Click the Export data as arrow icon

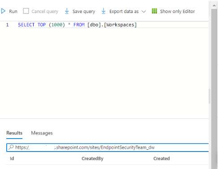pos(104,11)
